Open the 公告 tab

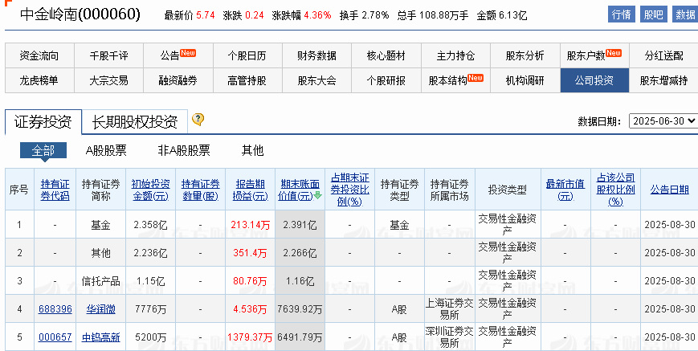178,55
